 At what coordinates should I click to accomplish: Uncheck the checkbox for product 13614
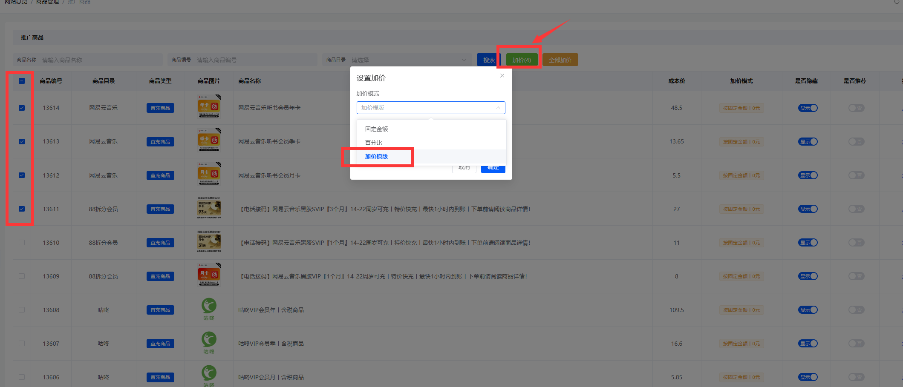pos(22,108)
